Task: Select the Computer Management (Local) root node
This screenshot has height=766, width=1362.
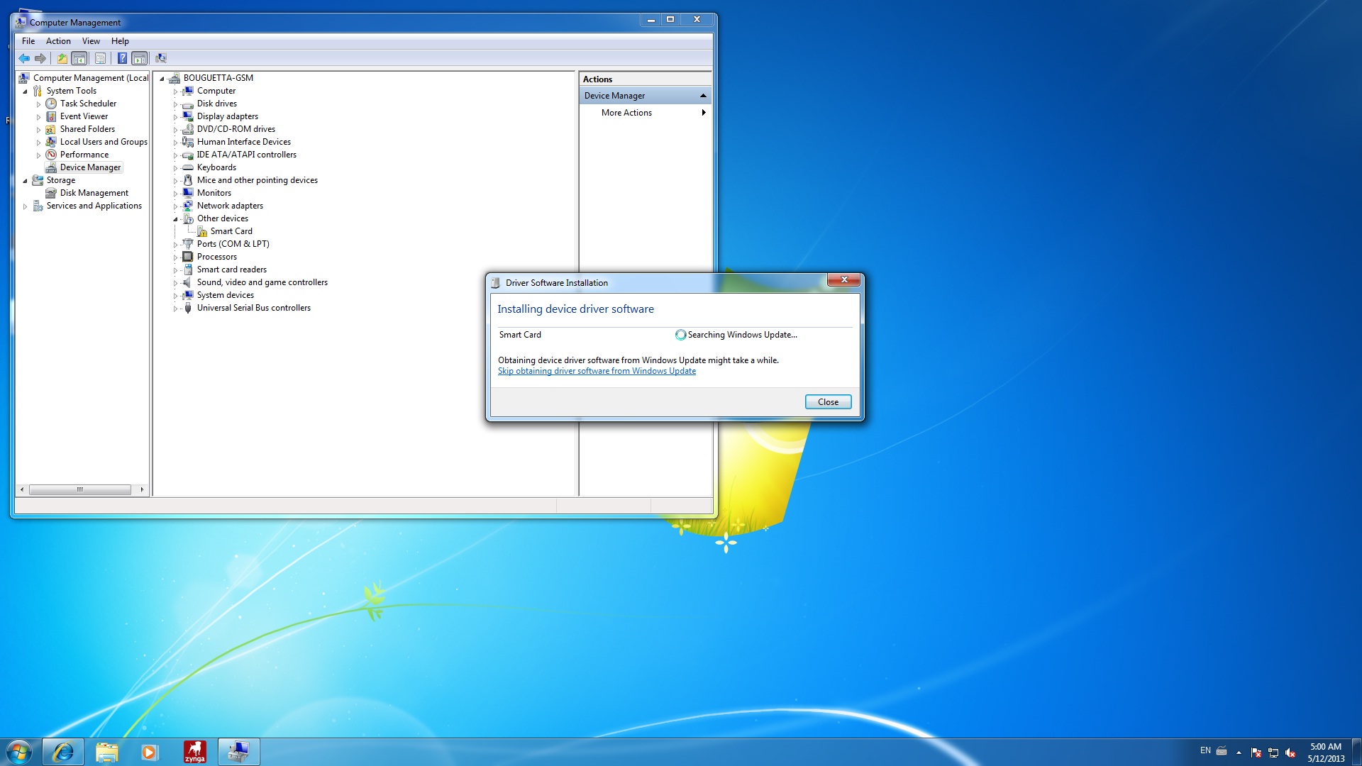Action: point(91,78)
